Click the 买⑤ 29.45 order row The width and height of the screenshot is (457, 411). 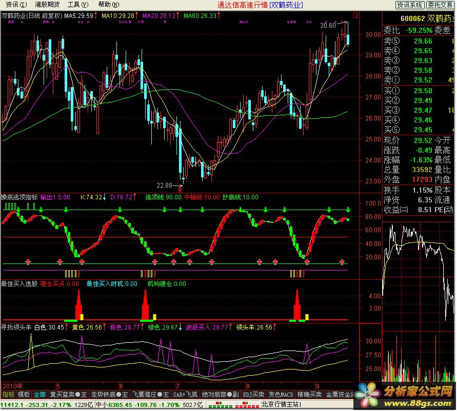tap(419, 130)
